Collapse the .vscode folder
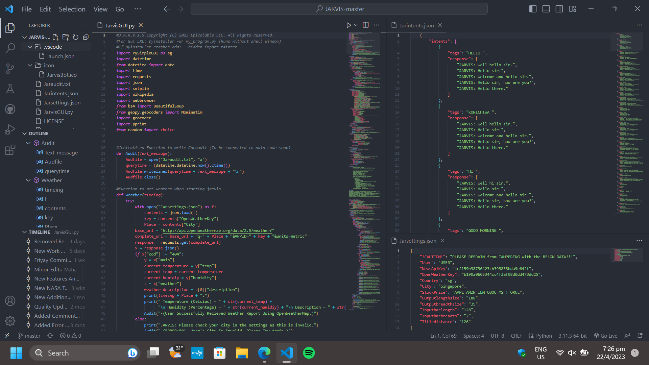 pyautogui.click(x=30, y=47)
